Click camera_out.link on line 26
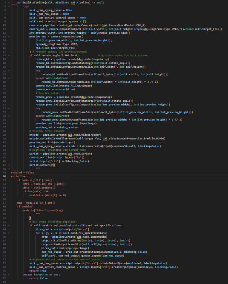228x284 pixels. (x=47, y=86)
